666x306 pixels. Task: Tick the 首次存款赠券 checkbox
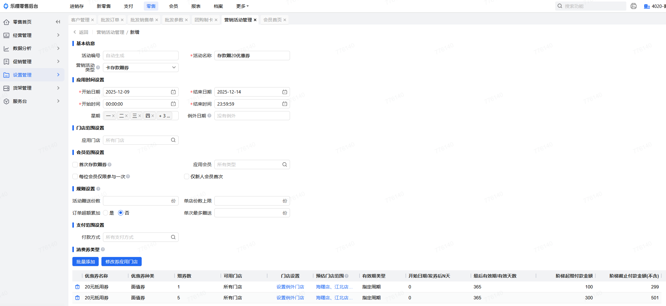point(75,164)
